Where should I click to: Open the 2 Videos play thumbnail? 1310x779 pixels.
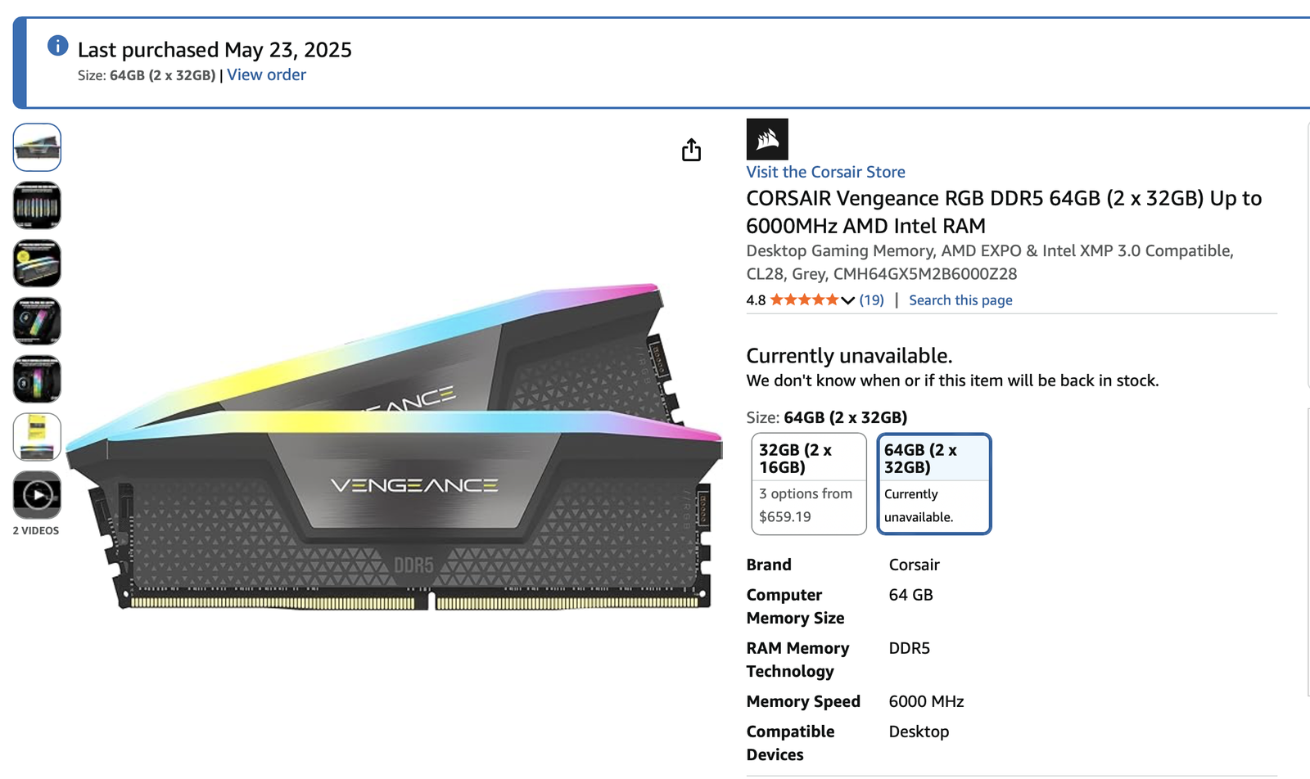pos(37,494)
